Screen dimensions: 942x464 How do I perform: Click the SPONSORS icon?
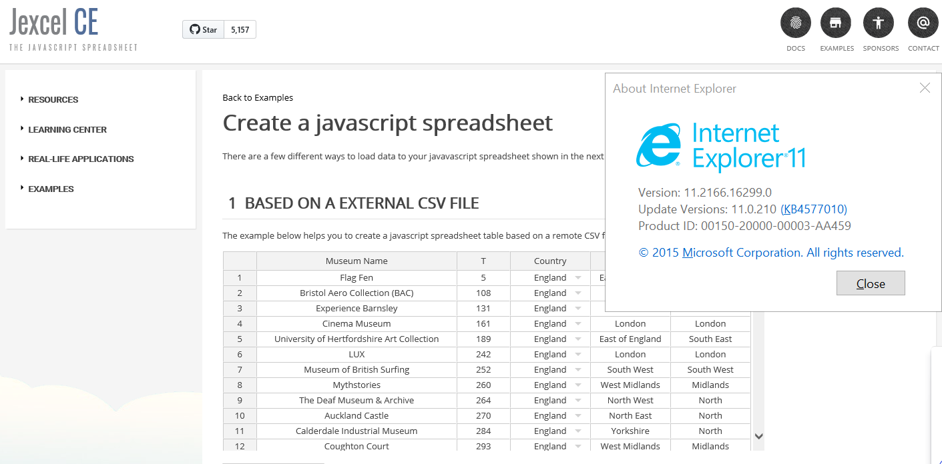[x=879, y=22]
